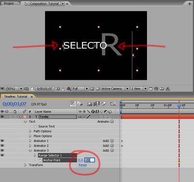Viewport: 194px width, 182px height.
Task: Open the Active Camera dropdown
Action: pos(115,89)
